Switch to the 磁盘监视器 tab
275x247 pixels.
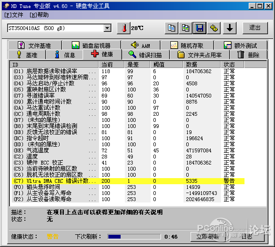click(x=91, y=45)
